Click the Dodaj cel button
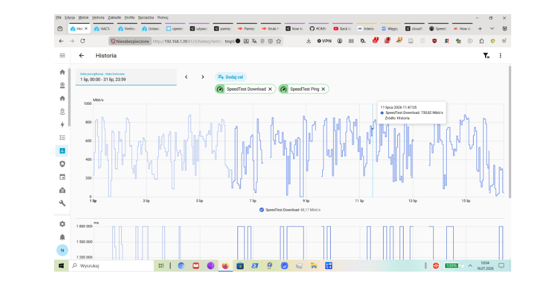The height and width of the screenshot is (283, 559). coord(231,77)
